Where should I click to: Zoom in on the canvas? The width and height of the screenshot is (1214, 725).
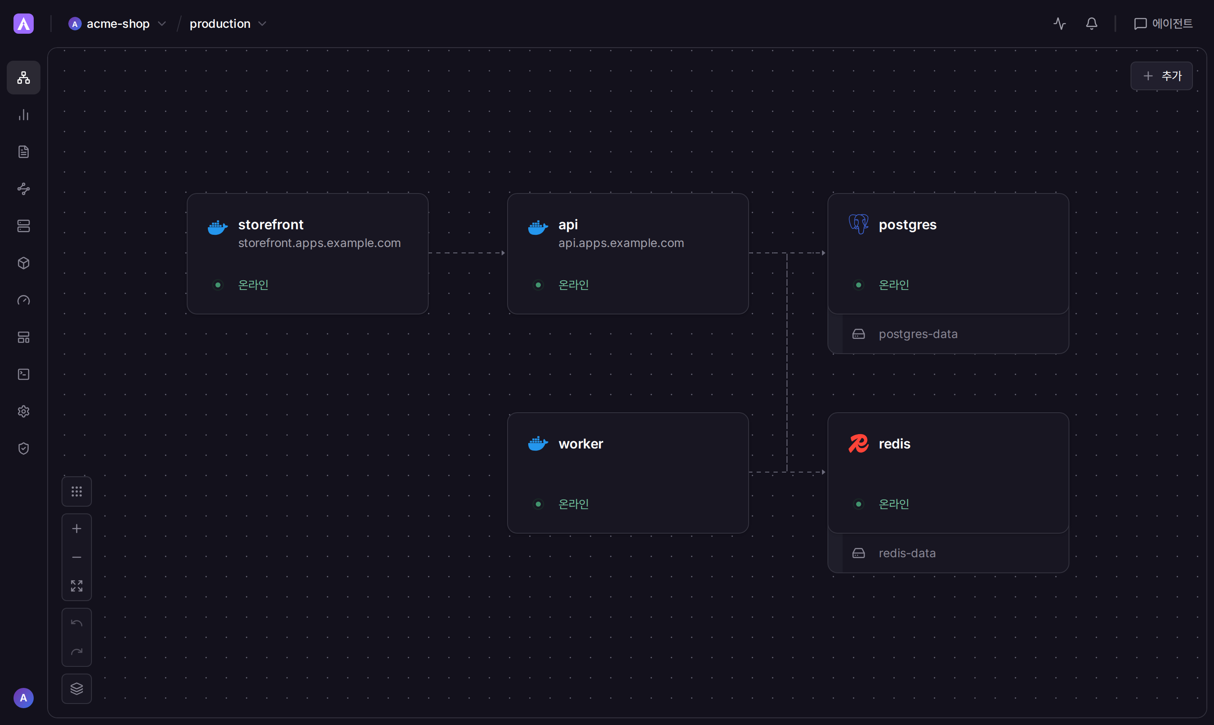click(x=77, y=529)
